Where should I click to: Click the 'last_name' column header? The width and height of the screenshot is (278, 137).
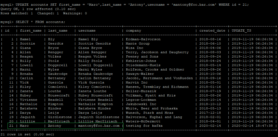[58, 31]
